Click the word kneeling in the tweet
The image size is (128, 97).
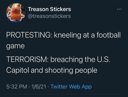click(68, 35)
